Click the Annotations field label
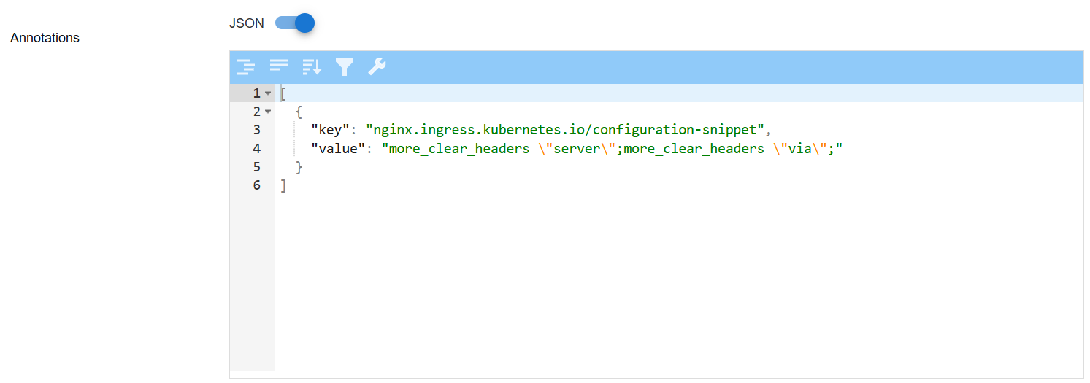 (x=45, y=38)
